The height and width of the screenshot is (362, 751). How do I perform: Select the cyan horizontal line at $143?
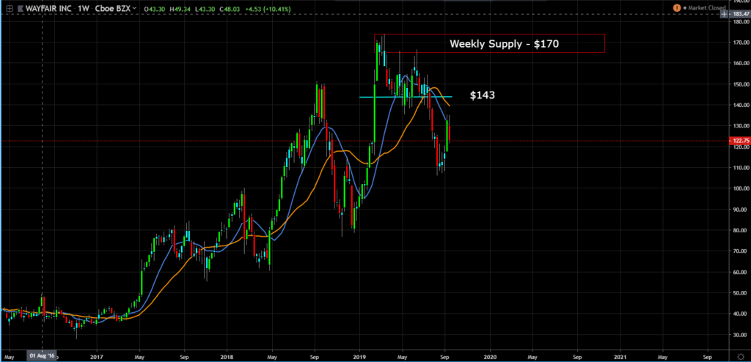[x=406, y=97]
